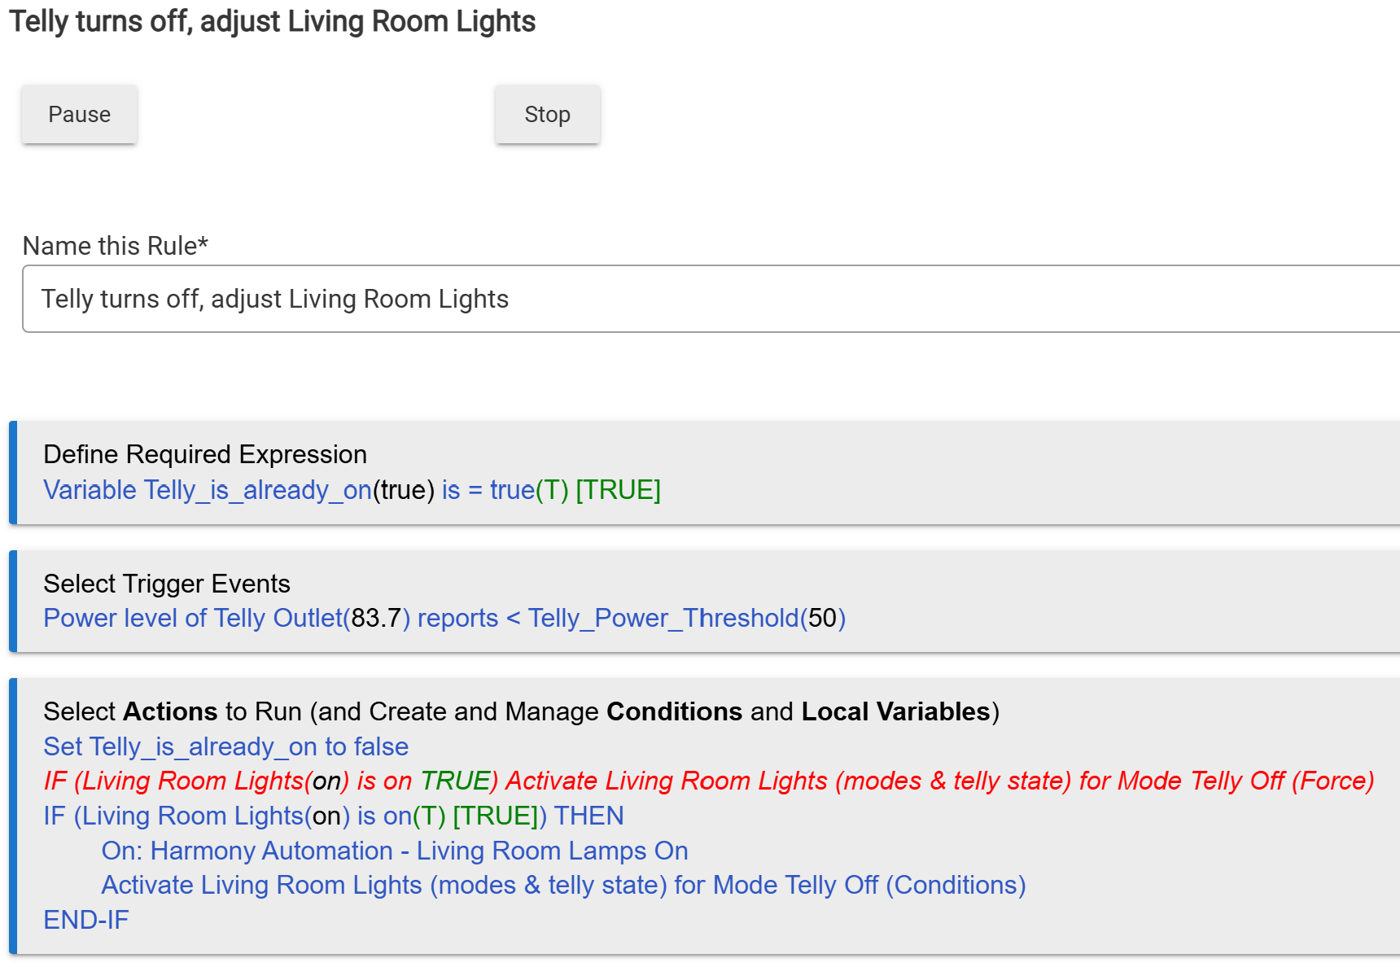
Task: Select the Set Telly_is_already_on to false action
Action: tap(225, 746)
